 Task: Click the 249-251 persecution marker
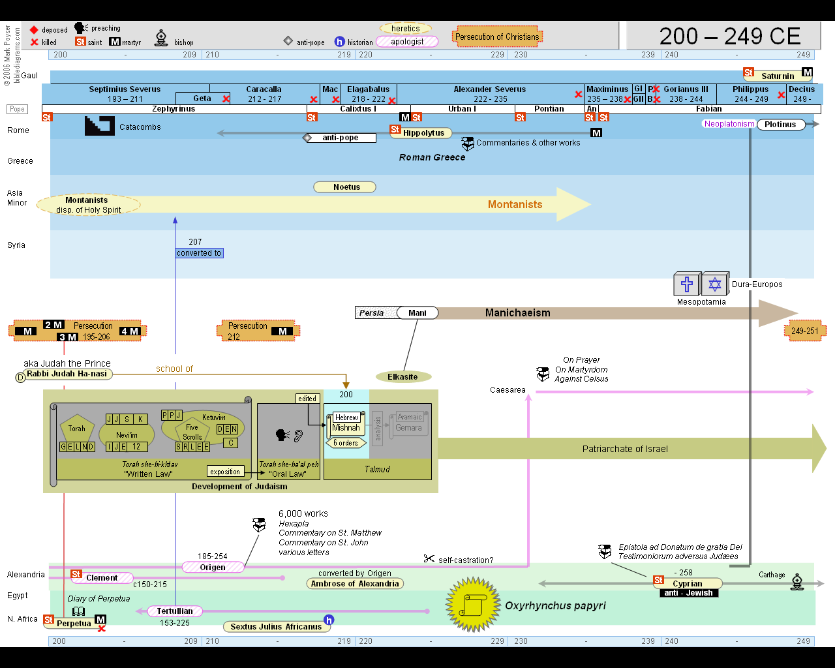(x=804, y=331)
